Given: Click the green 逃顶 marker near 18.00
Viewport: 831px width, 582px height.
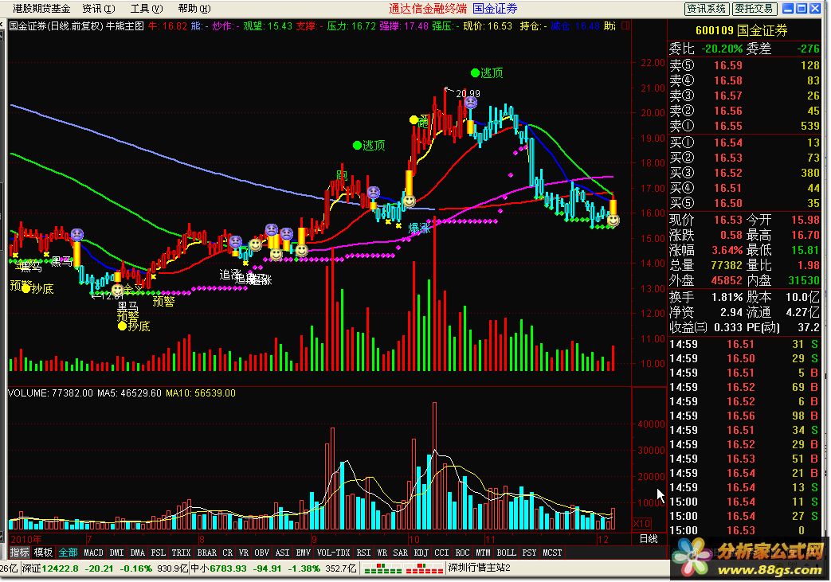Looking at the screenshot, I should tap(369, 145).
